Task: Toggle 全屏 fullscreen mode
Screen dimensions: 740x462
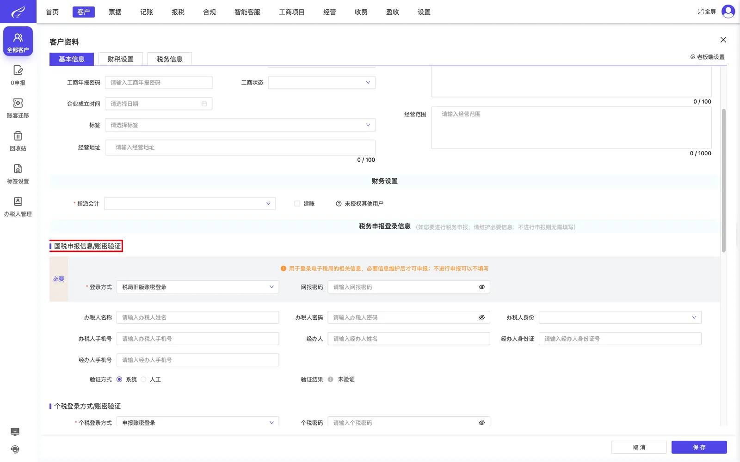Action: pyautogui.click(x=707, y=12)
